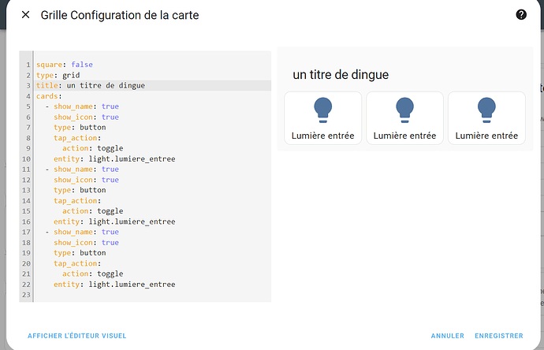This screenshot has height=350, width=544.
Task: Toggle the middle Lumière entrée bulb icon
Action: (404, 110)
